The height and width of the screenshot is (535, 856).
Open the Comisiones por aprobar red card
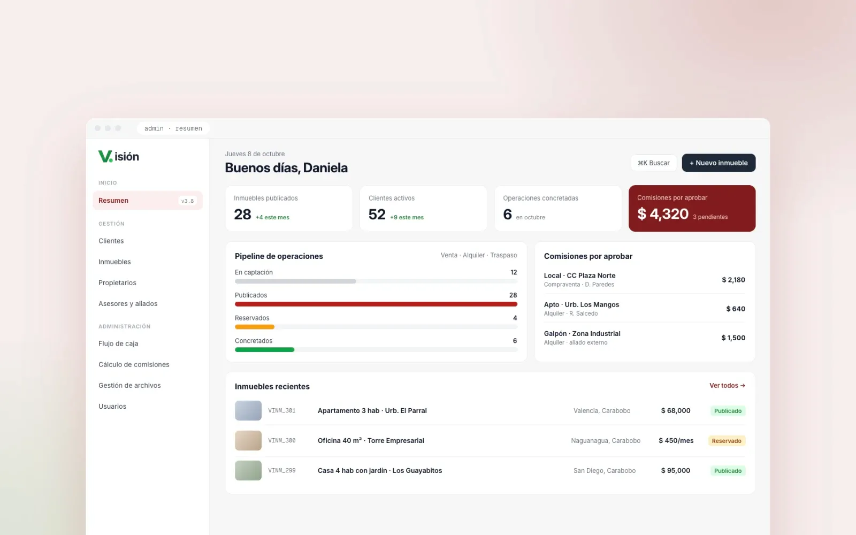tap(692, 208)
